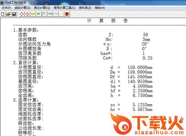Click the red dotted circle gear icon
The image size is (186, 136).
[x=27, y=14]
